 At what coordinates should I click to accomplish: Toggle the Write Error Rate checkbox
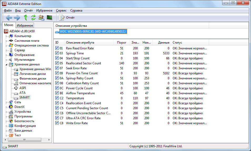[57, 123]
